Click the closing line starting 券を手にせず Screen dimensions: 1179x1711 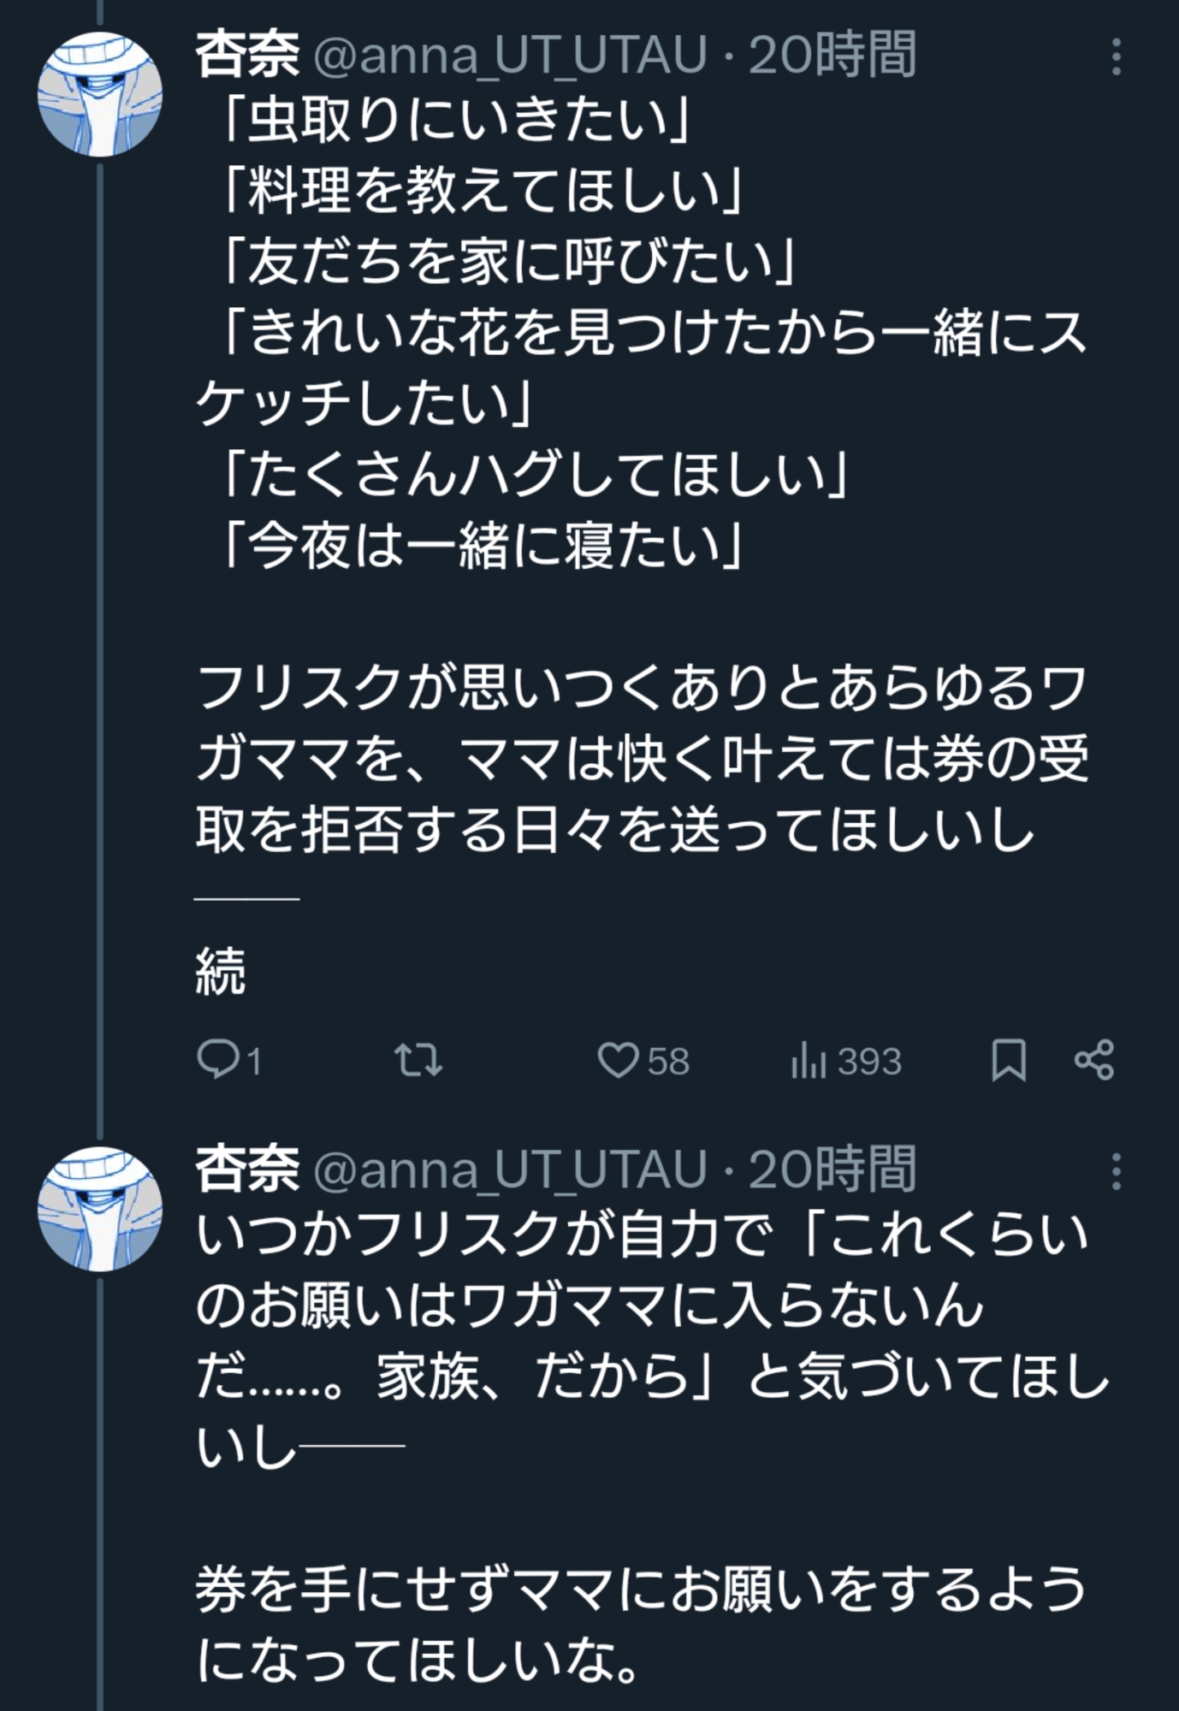point(642,1623)
